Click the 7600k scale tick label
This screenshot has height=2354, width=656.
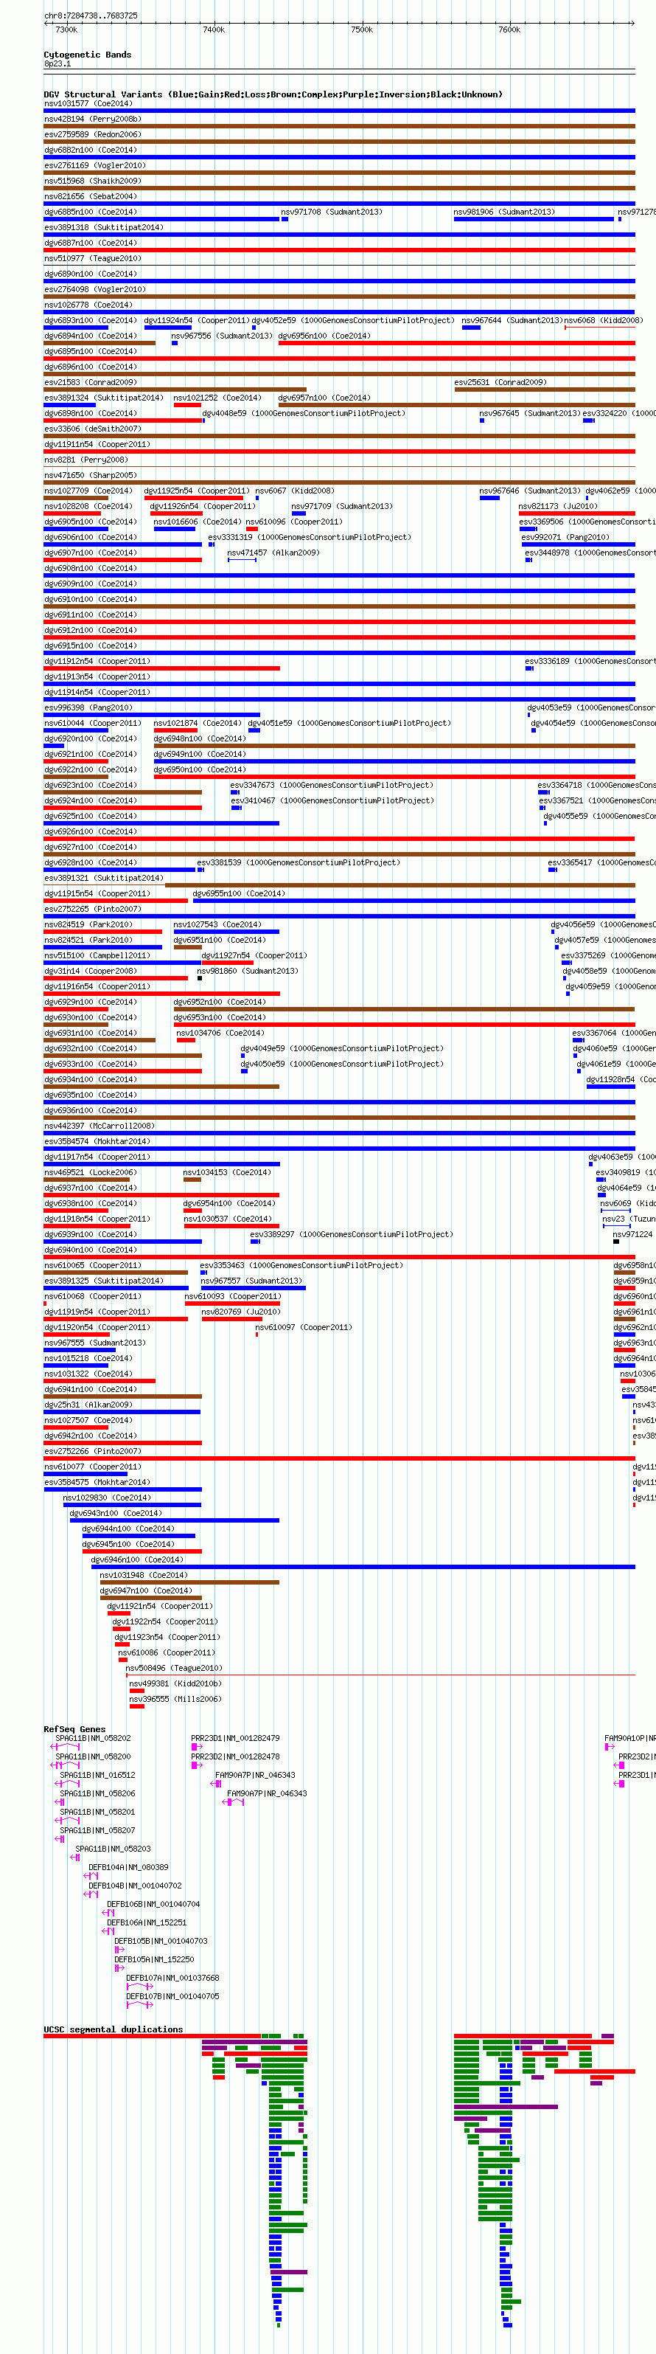pyautogui.click(x=510, y=30)
